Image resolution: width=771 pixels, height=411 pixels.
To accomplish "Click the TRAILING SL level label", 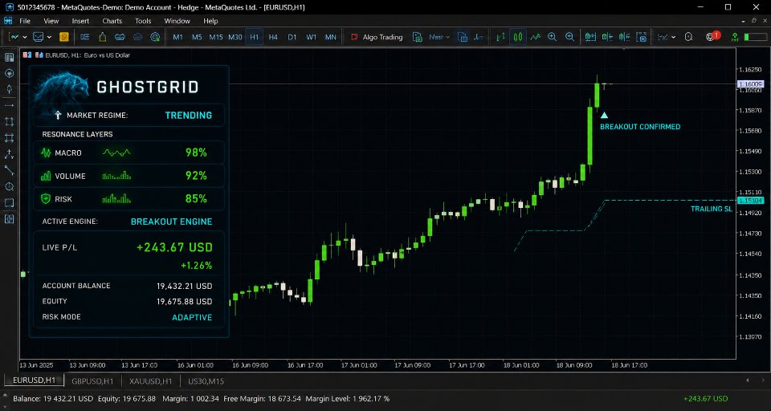I will (712, 209).
